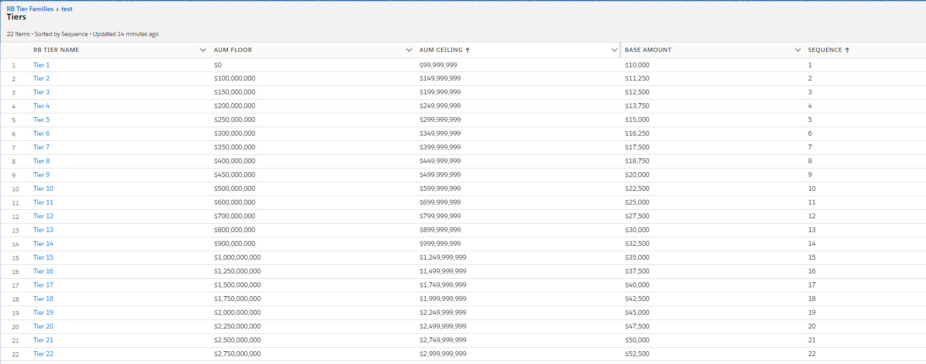Click Sequence sort arrow icon
The height and width of the screenshot is (364, 926).
pos(847,50)
